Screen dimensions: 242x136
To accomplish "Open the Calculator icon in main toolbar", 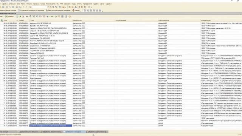I will (x=70, y=7).
